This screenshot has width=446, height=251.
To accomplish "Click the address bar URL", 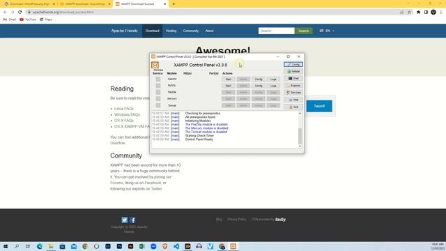I will pos(63,13).
